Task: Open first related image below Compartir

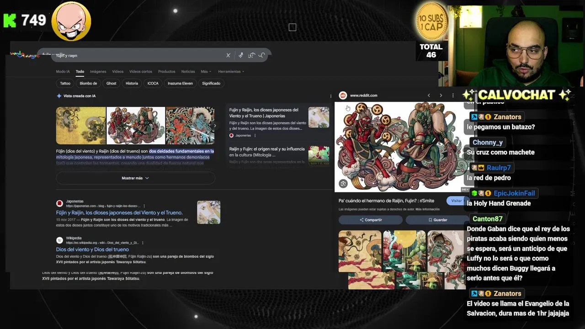Action: coord(360,251)
